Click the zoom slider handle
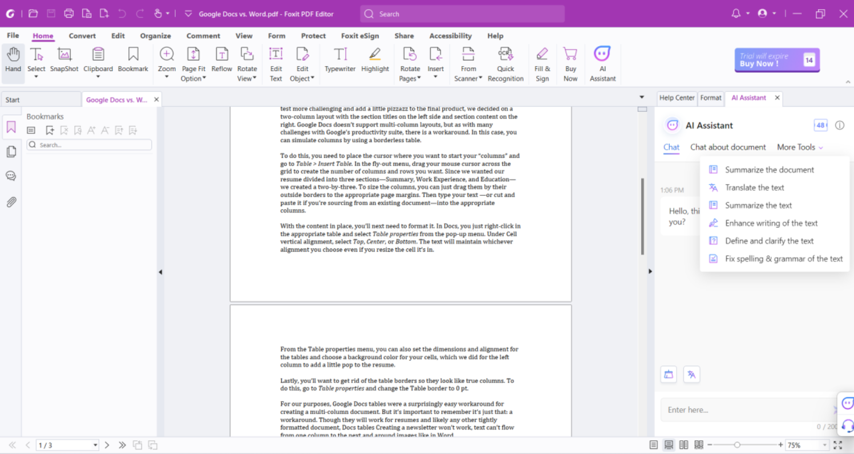 pos(737,445)
